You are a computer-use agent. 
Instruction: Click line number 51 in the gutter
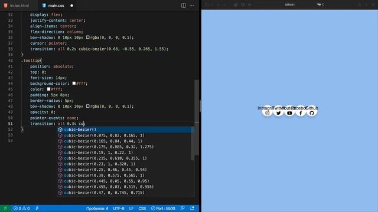[10, 124]
